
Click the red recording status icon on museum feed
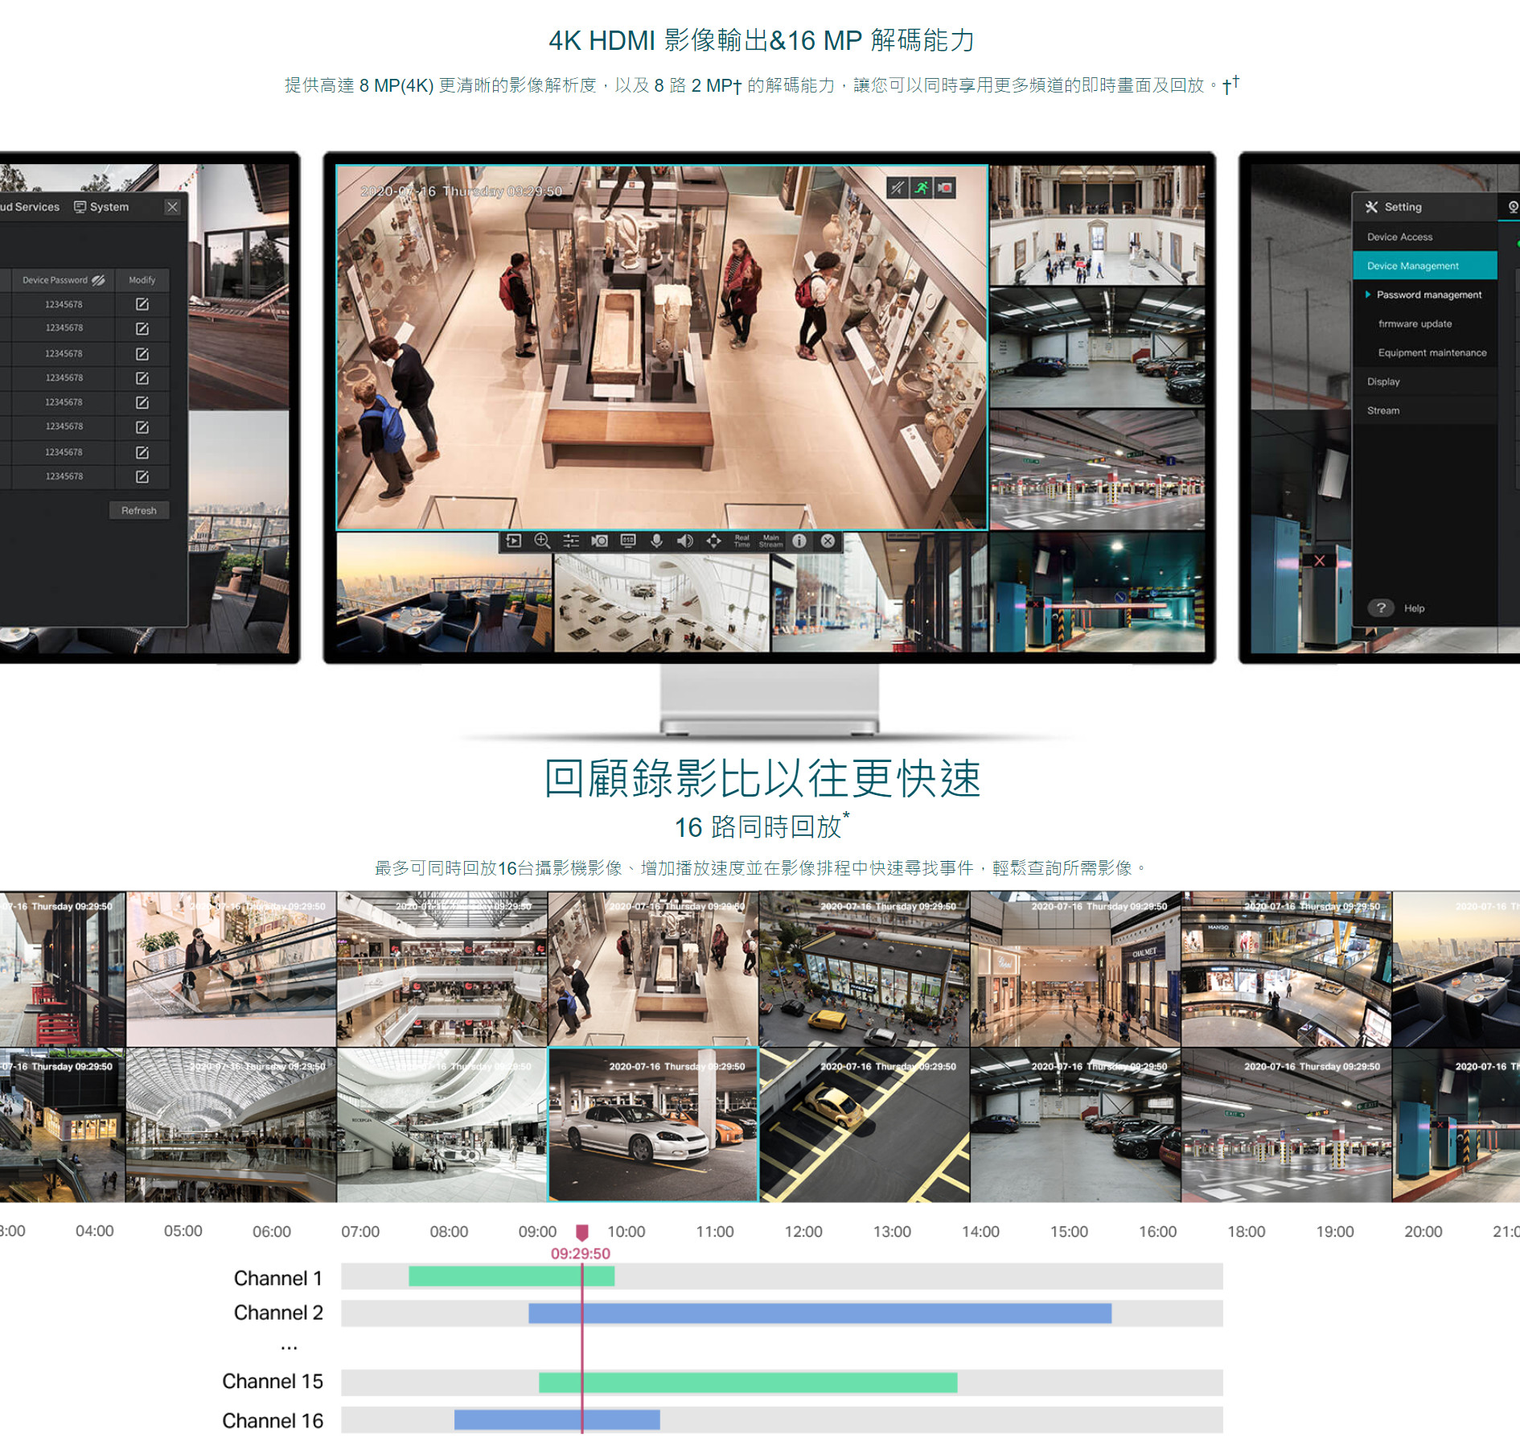pos(945,188)
